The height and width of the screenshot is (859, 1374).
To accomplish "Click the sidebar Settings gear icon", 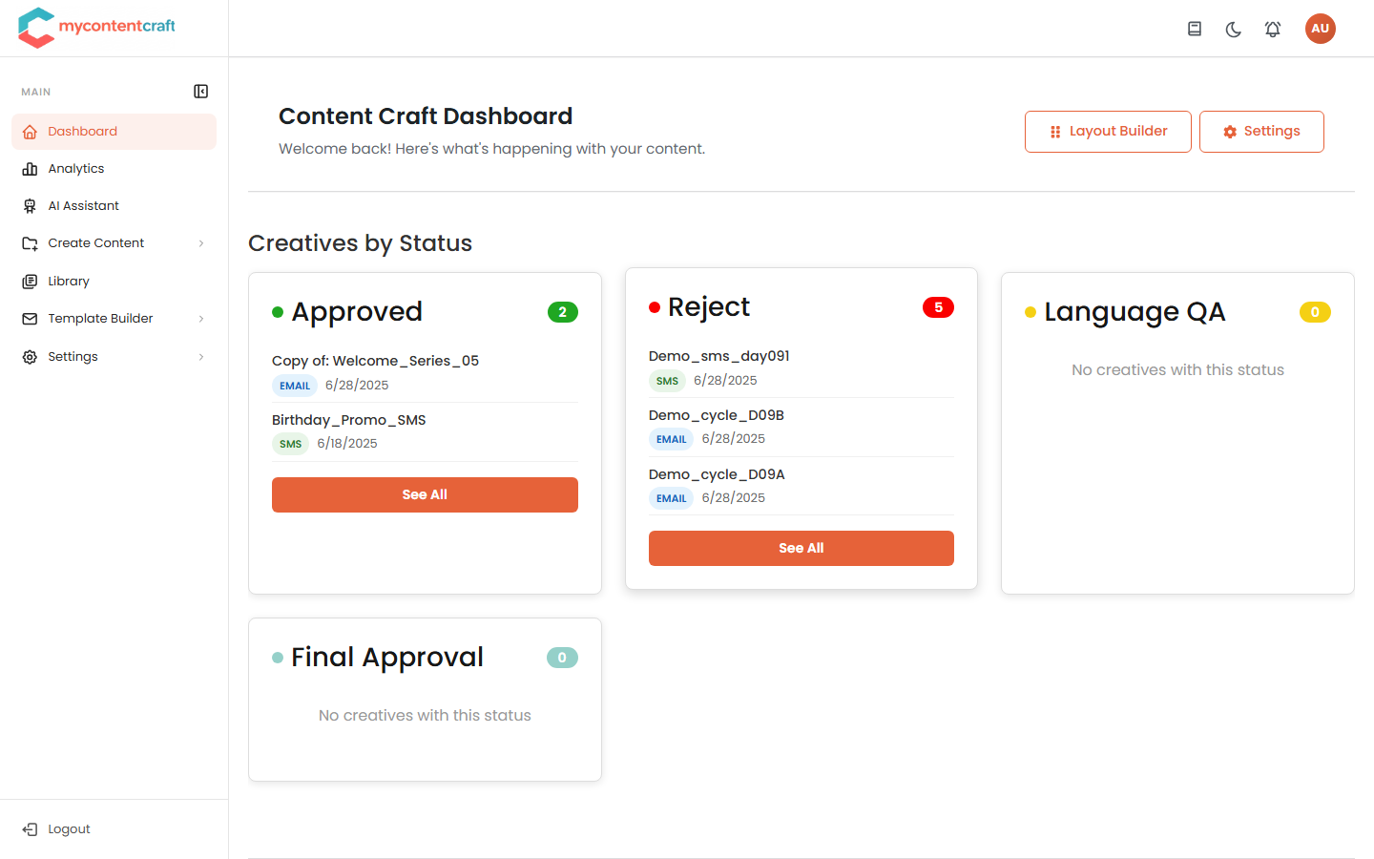I will point(30,357).
